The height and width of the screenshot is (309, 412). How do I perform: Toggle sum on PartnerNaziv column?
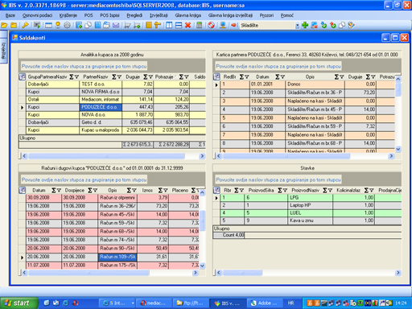[114, 77]
